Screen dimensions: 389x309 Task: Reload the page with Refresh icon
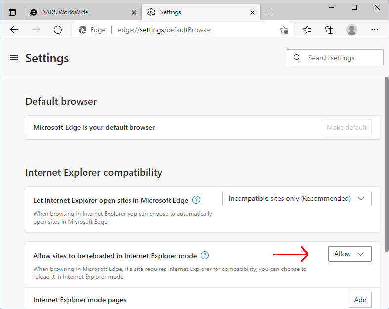(58, 30)
